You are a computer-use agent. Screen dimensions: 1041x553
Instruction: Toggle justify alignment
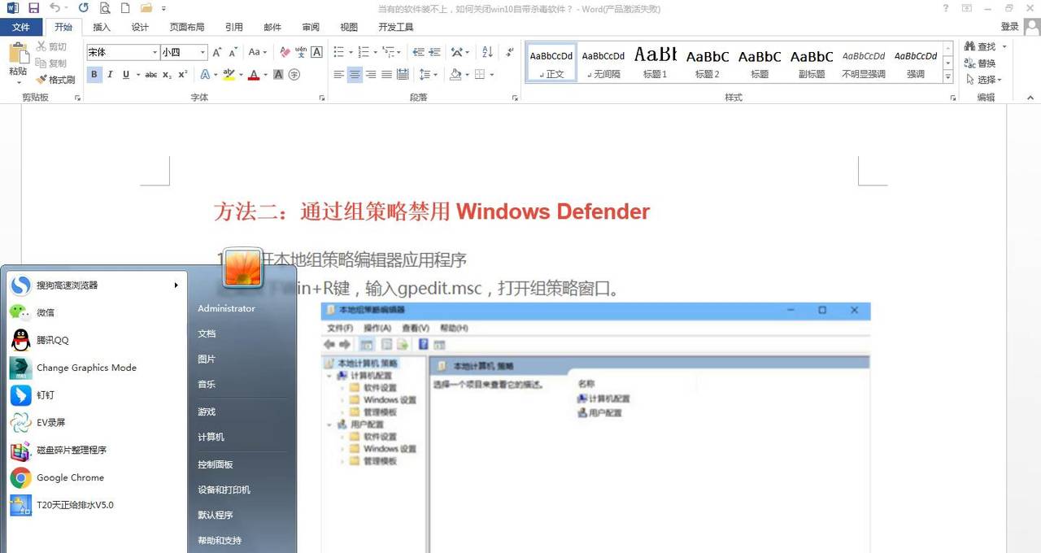pos(389,74)
